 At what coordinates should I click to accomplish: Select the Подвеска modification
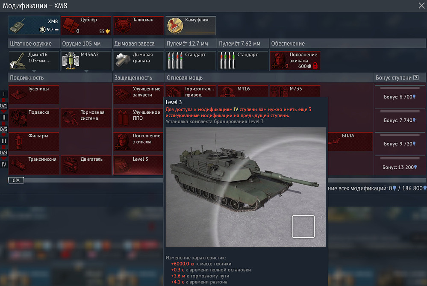coord(34,118)
